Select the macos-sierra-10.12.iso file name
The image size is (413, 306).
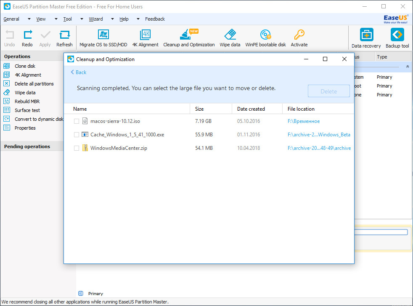point(115,121)
